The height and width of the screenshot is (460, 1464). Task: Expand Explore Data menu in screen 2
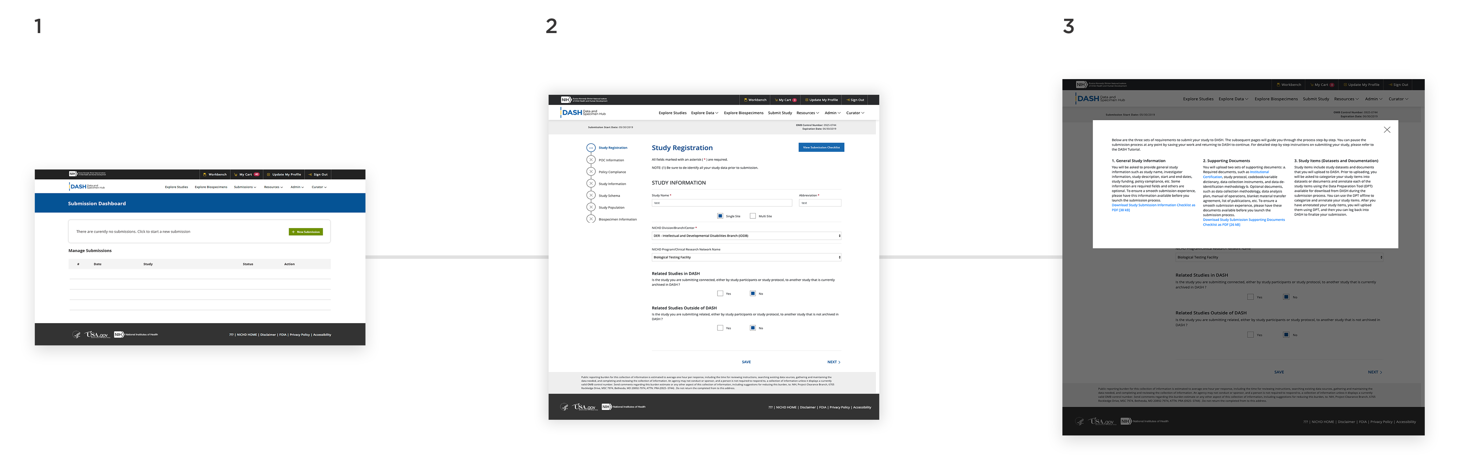point(705,113)
